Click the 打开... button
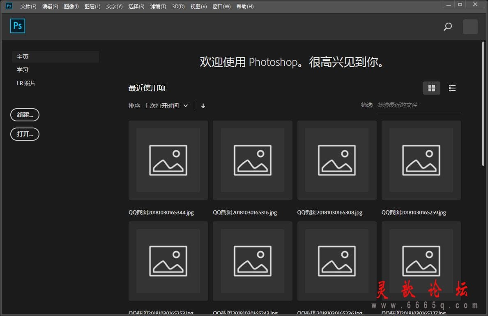The image size is (488, 316). click(25, 134)
